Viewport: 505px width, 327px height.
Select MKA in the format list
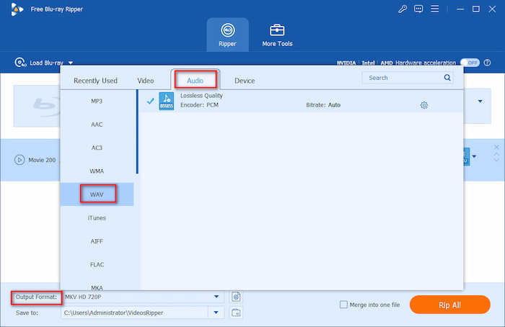click(97, 286)
